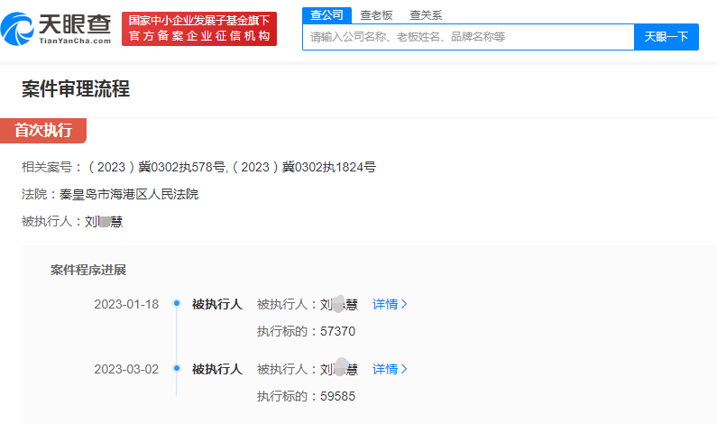Select the 查老板 search tab
This screenshot has width=717, height=424.
pos(376,15)
